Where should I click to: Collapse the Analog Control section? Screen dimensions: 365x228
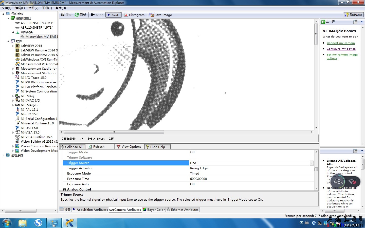coord(64,189)
